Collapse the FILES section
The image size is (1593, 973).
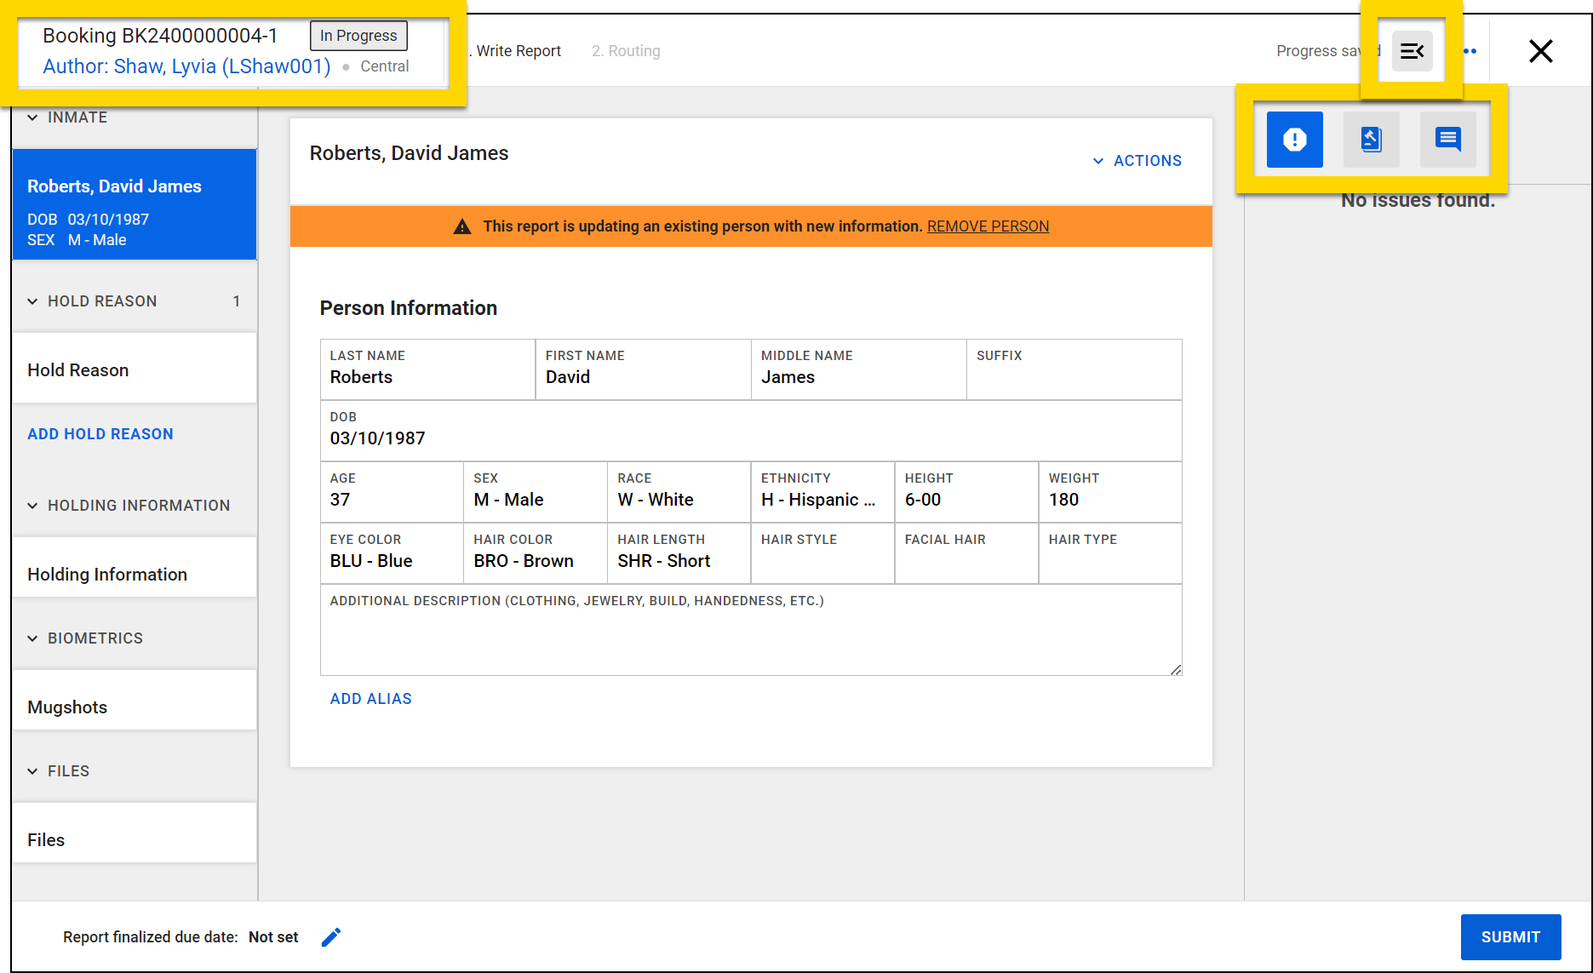[x=33, y=770]
